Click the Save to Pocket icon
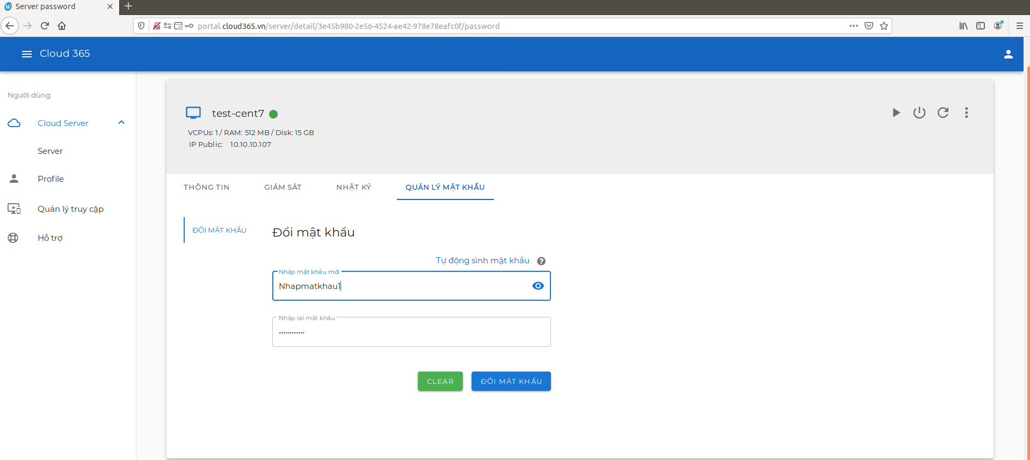Screen dimensions: 1030x460 tap(869, 26)
